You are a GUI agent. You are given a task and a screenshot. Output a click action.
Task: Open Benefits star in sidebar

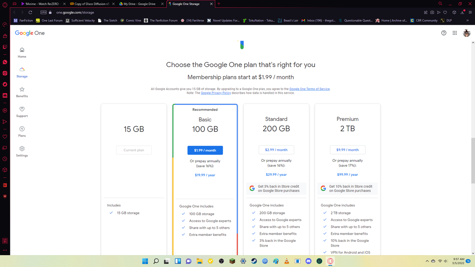click(22, 92)
